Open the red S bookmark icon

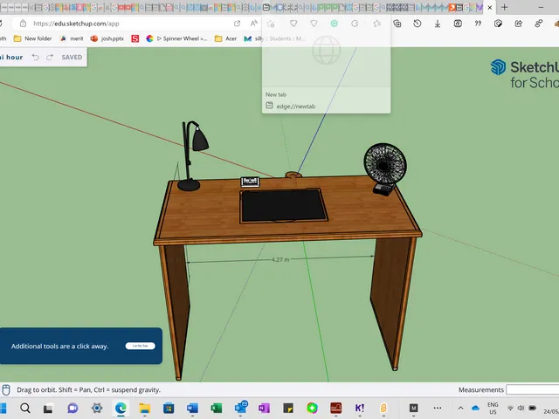135,38
